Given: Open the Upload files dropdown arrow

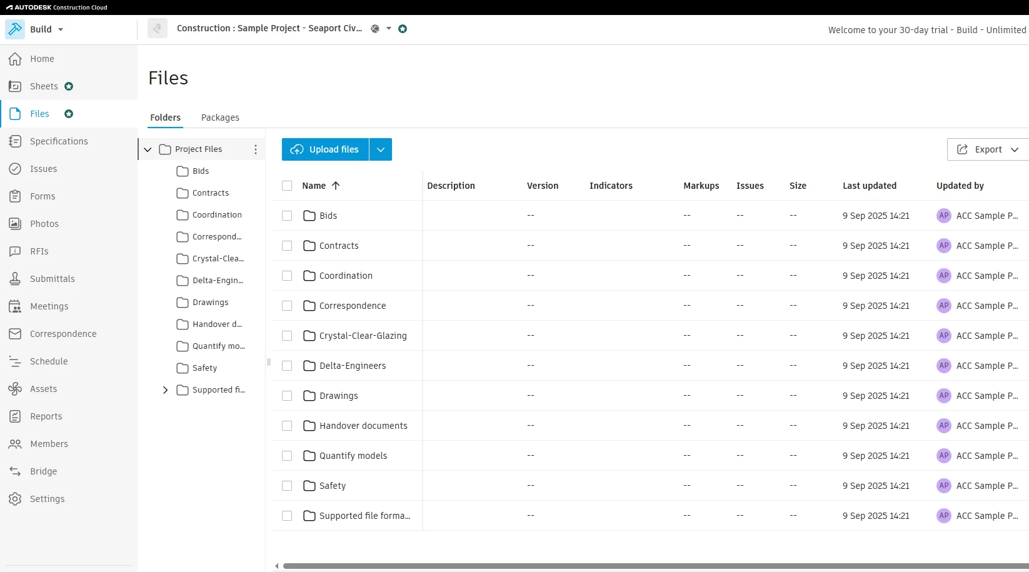Looking at the screenshot, I should point(380,149).
